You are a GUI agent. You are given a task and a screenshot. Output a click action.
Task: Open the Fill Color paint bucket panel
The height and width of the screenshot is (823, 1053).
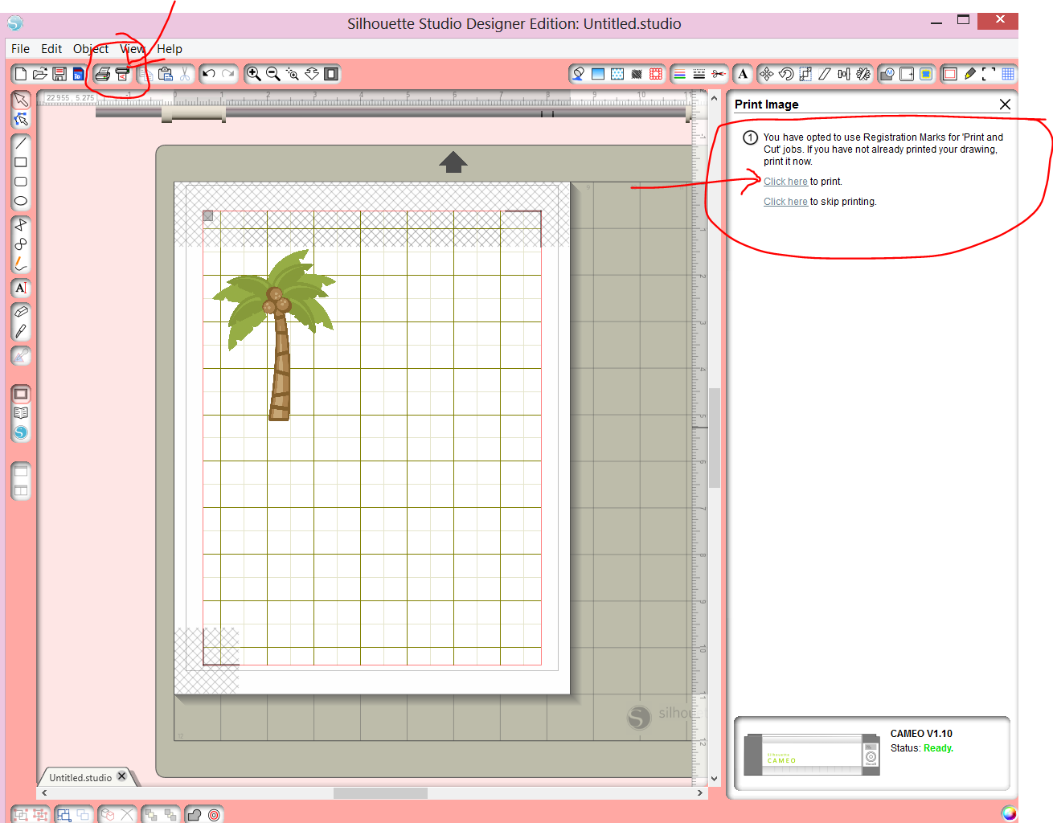[x=578, y=74]
